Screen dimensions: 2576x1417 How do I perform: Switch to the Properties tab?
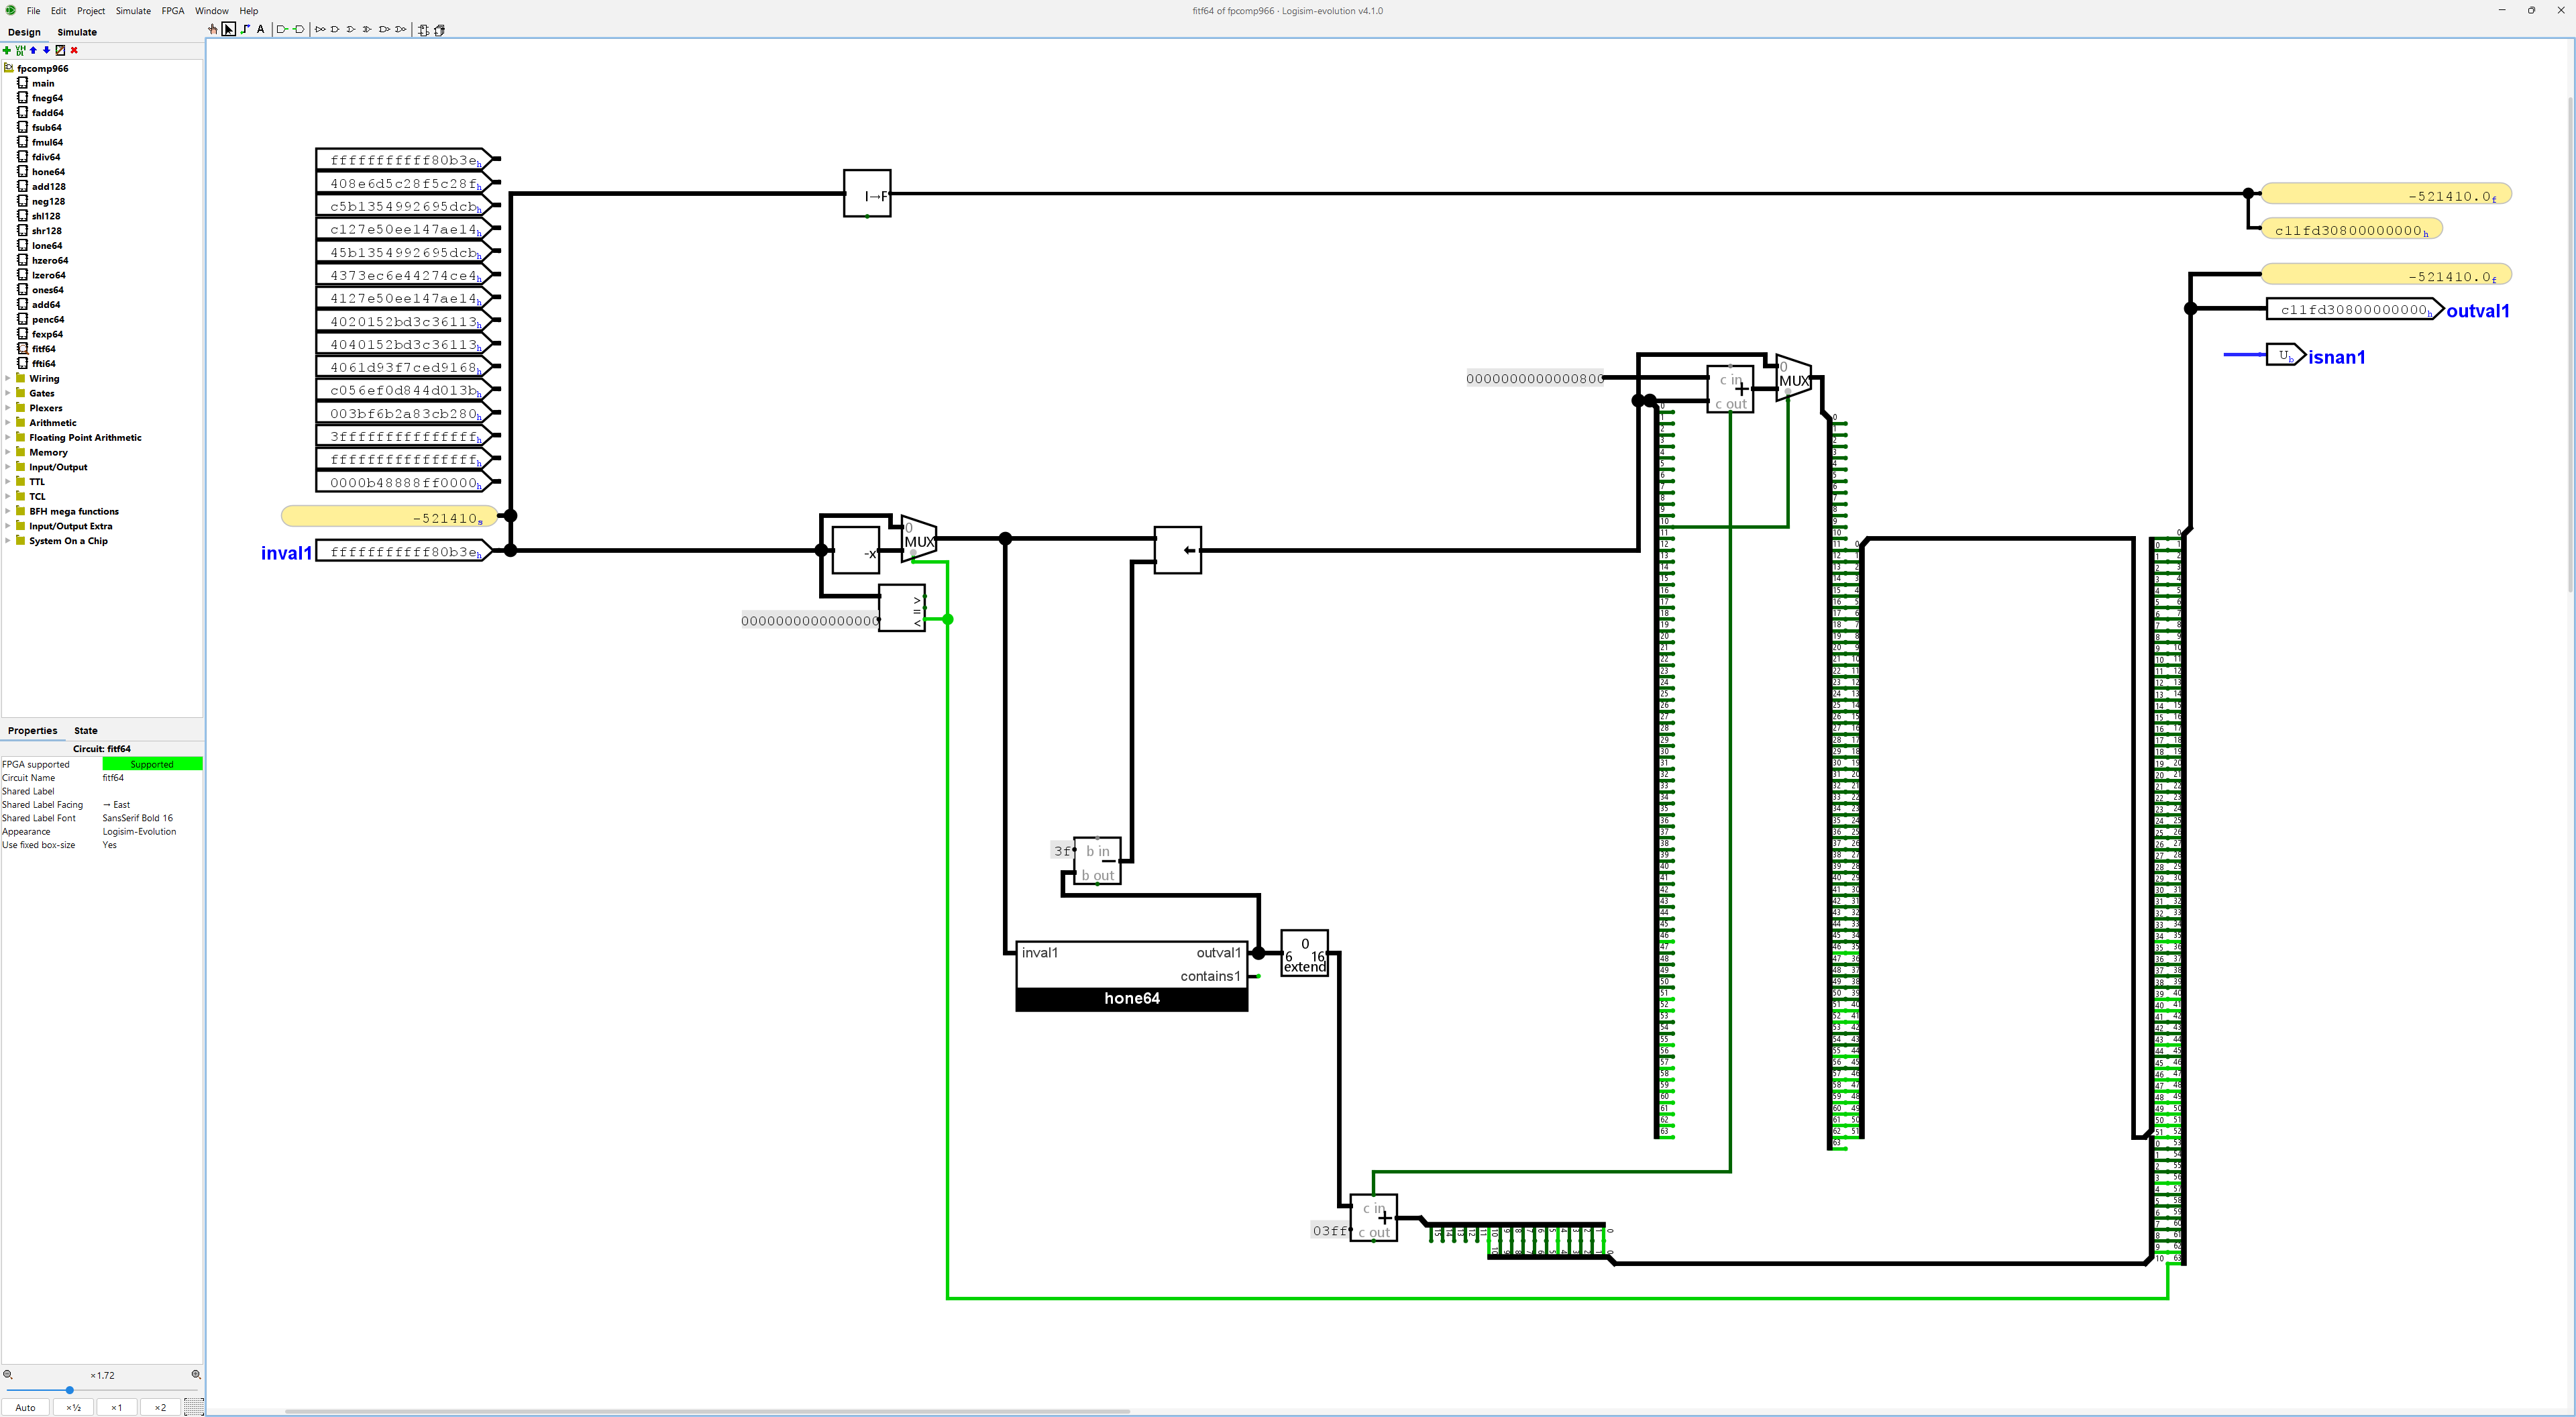[32, 731]
